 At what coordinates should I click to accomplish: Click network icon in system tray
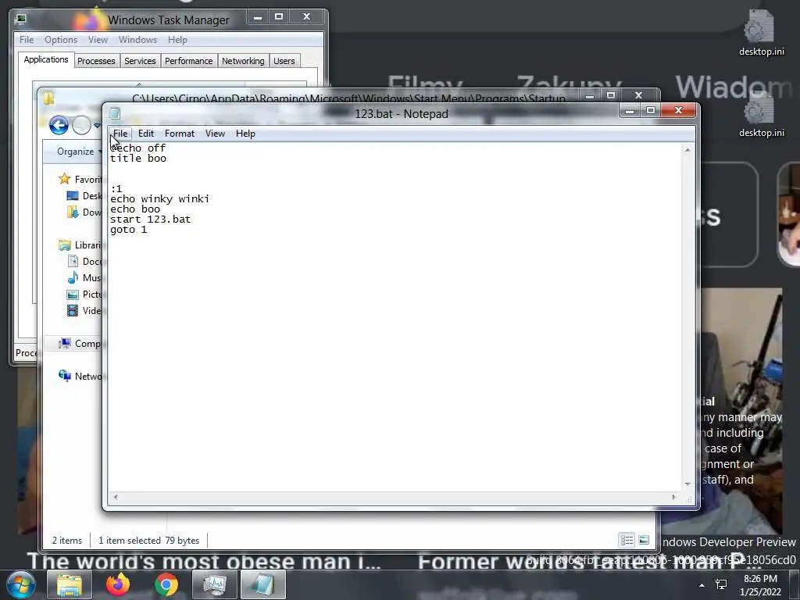[721, 584]
